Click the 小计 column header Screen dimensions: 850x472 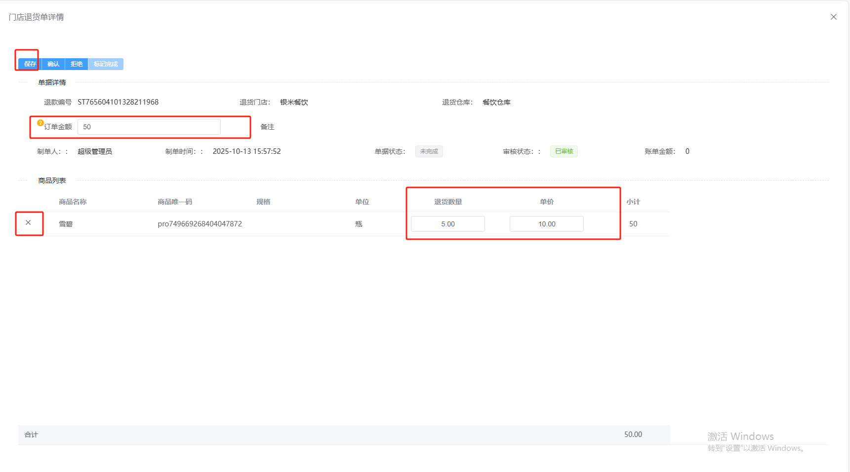[633, 202]
